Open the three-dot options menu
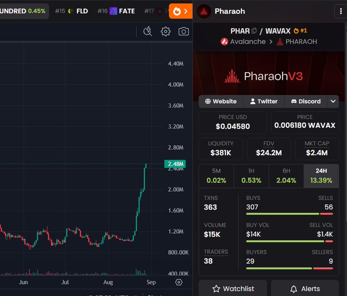 [341, 11]
